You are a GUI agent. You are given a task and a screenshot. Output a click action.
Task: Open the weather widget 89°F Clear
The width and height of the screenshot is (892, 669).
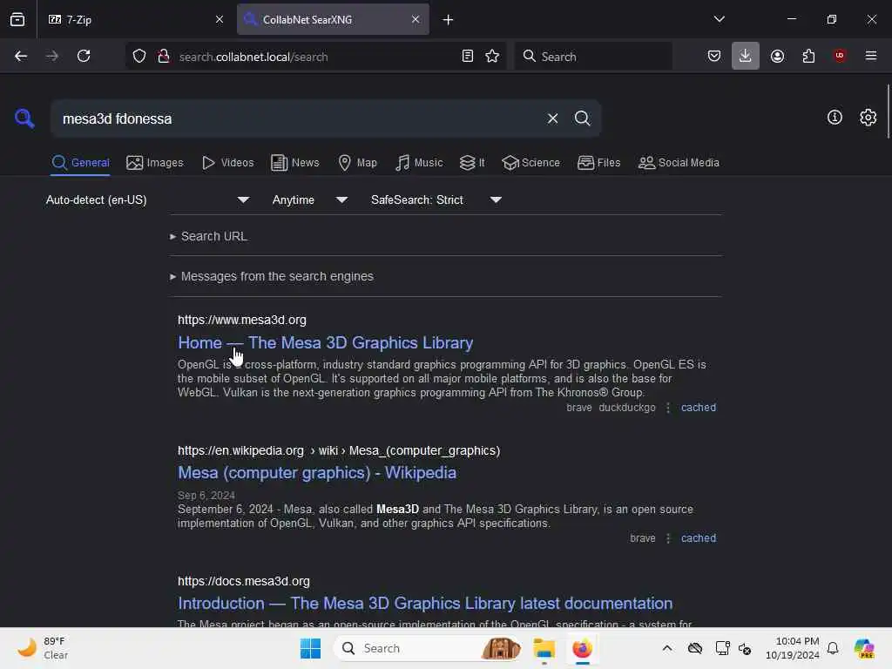click(42, 648)
